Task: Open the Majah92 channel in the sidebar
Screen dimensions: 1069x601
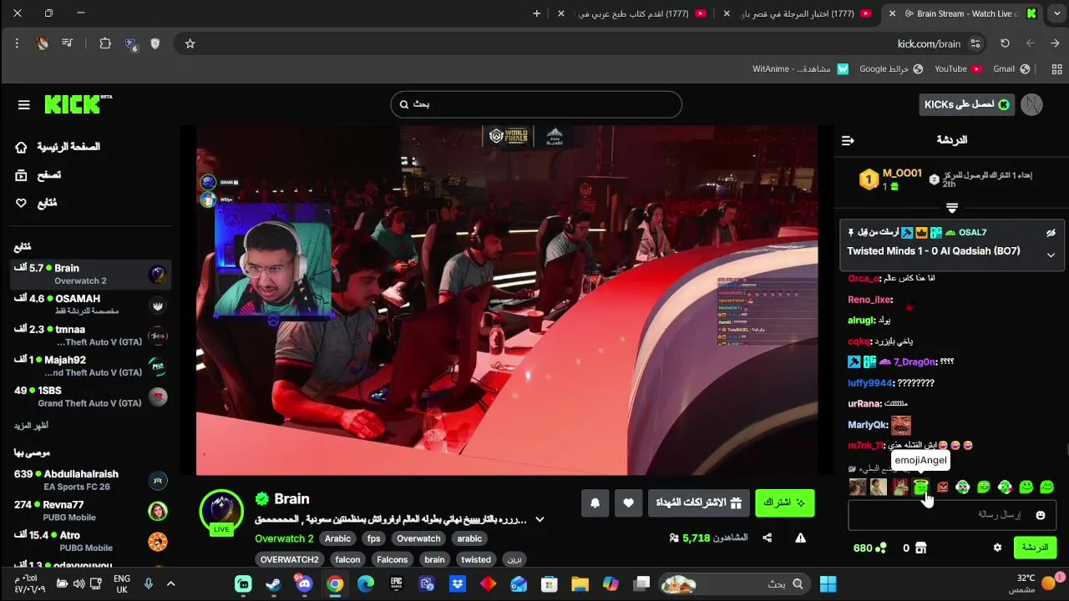Action: (90, 366)
